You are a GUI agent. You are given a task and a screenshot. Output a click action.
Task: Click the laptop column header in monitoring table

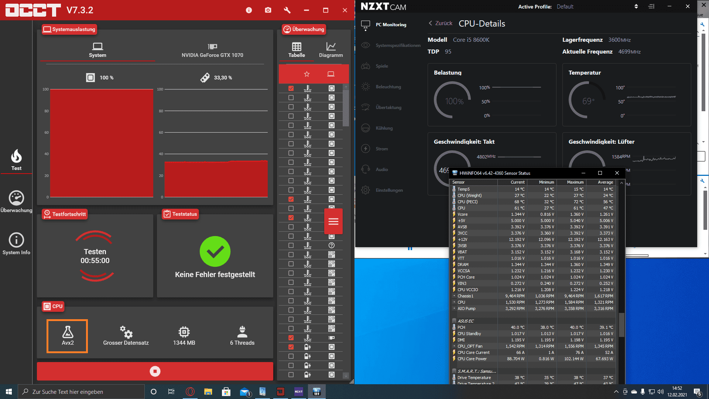331,74
